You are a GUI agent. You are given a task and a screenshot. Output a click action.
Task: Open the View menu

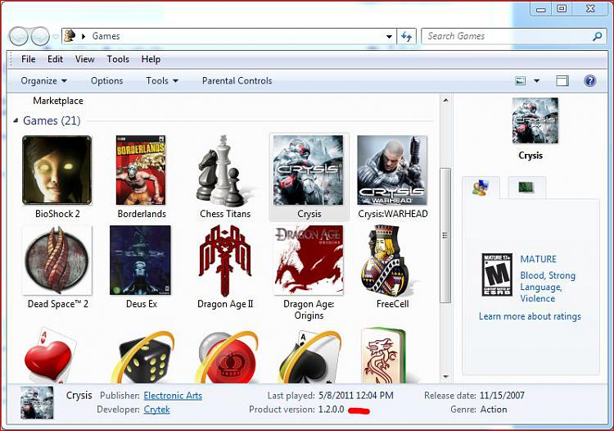(84, 59)
